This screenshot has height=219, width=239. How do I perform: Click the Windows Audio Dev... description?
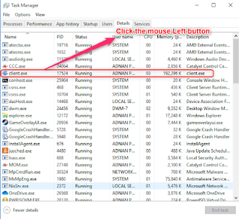[208, 59]
